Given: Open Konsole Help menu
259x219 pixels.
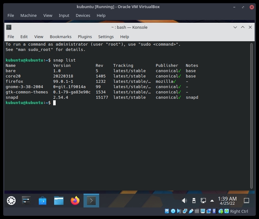Looking at the screenshot, I should [x=124, y=37].
